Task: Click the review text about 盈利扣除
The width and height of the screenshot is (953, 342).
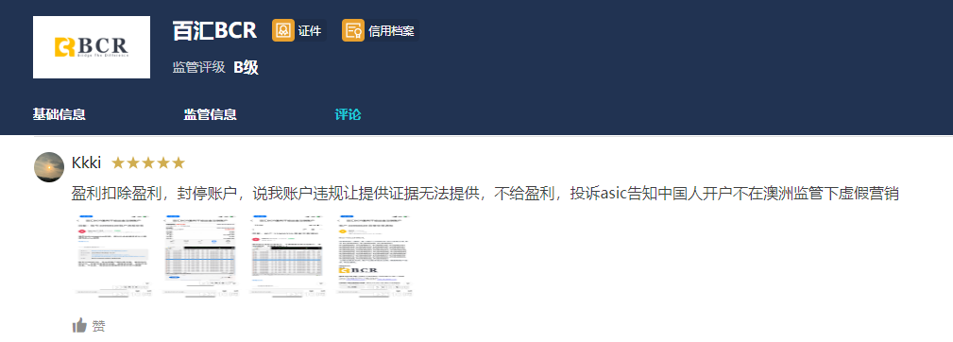Action: point(485,194)
